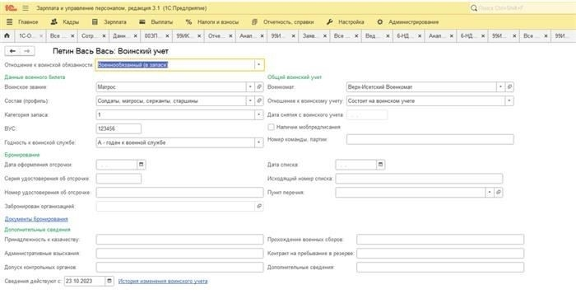Expand the Состав (профиль) dropdown arrow
Screen dimensions: 576x303
tap(250, 100)
